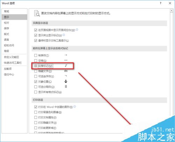
Task: Check 打印文档属性(P) checkbox
Action: point(36,118)
